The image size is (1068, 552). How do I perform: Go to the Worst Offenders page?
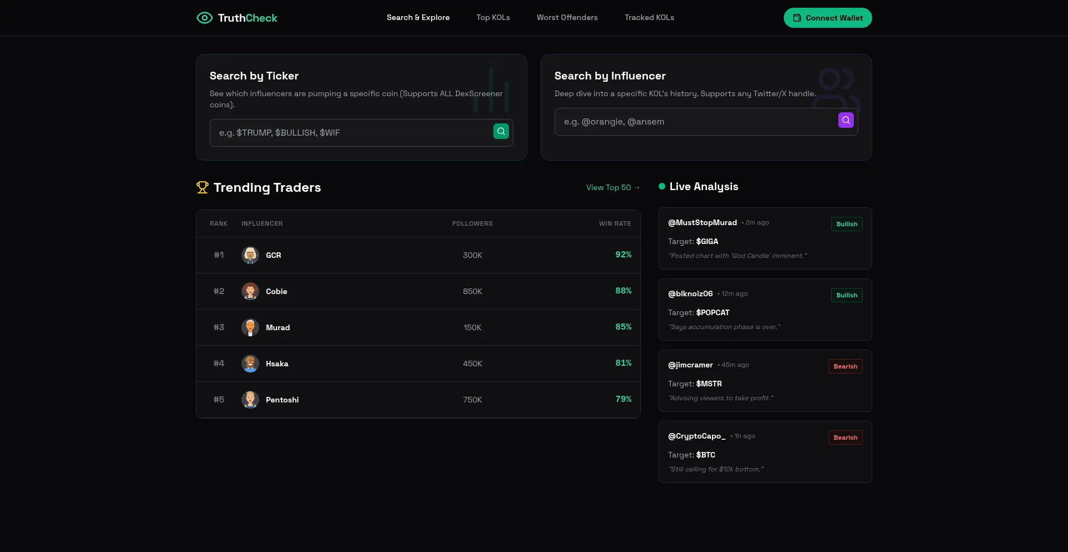point(567,18)
